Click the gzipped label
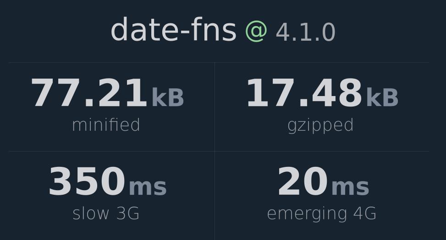 [320, 126]
